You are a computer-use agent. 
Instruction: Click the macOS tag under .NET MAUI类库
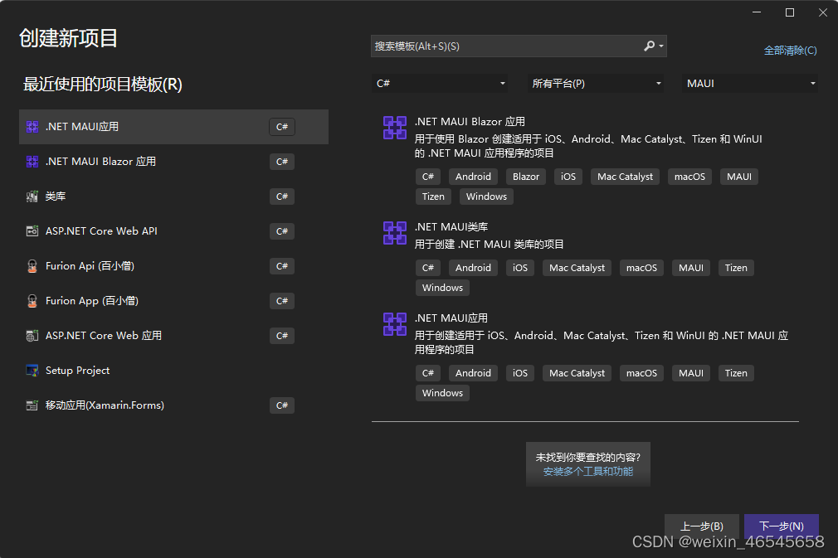(x=642, y=268)
